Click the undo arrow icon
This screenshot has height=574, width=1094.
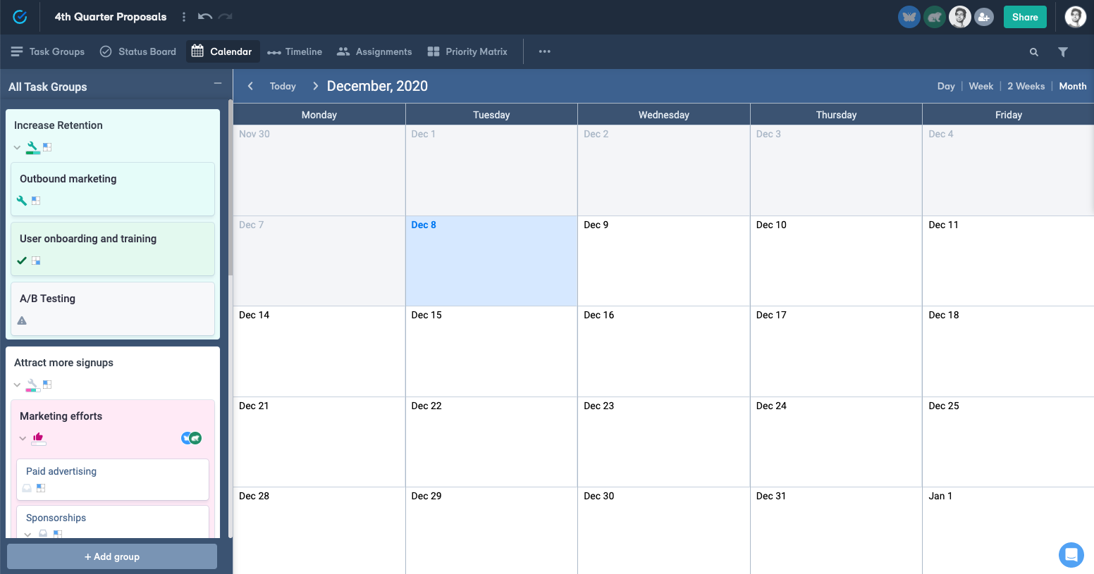pyautogui.click(x=204, y=17)
